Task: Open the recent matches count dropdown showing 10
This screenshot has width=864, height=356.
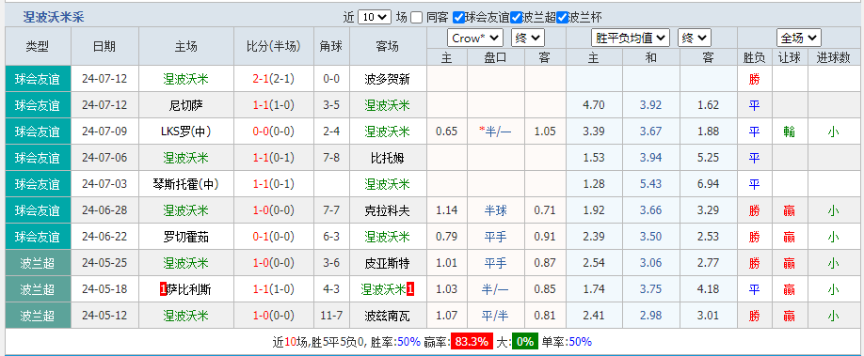Action: click(x=375, y=18)
